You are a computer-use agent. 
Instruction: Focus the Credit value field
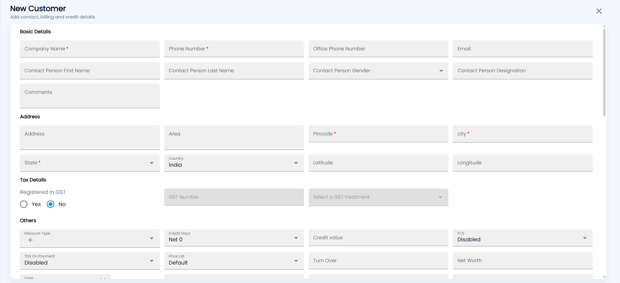[x=378, y=238]
